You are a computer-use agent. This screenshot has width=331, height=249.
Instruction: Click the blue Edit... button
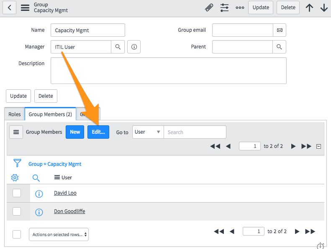point(98,132)
